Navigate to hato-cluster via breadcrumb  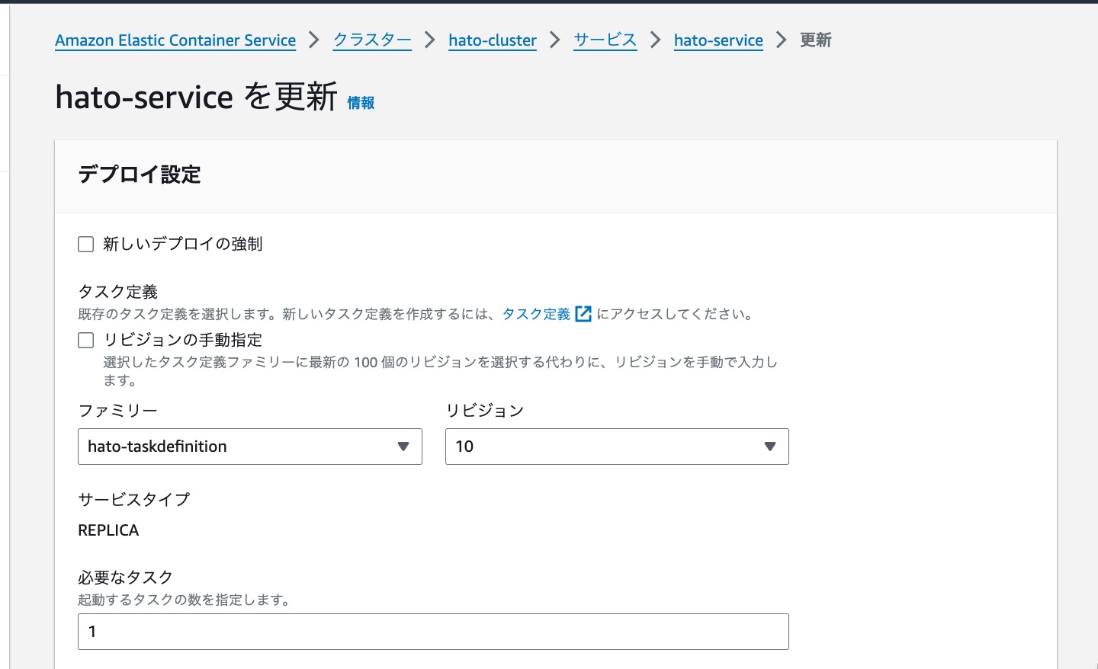coord(492,40)
